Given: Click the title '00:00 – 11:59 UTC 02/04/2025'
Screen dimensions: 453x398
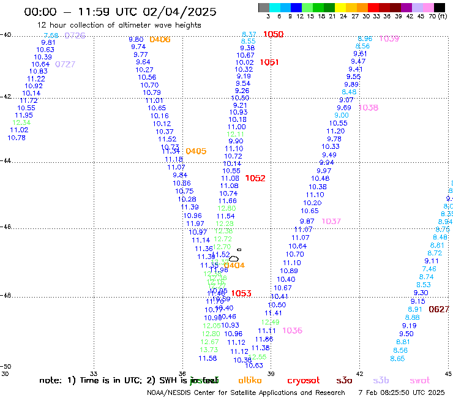Looking at the screenshot, I should pos(120,12).
